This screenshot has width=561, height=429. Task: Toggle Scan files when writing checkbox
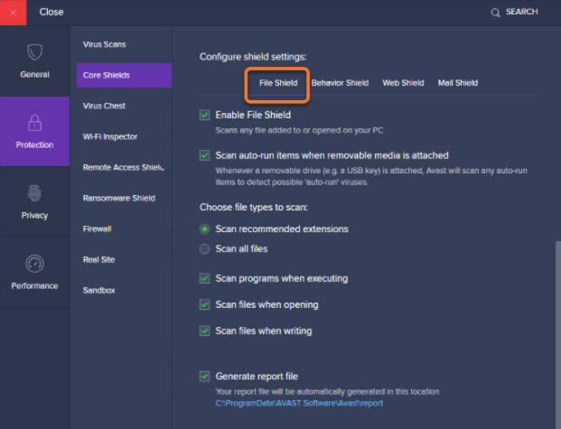coord(205,331)
